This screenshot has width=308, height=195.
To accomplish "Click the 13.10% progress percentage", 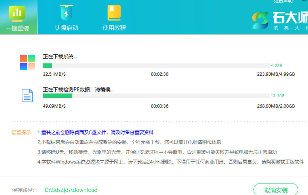I will point(277,96).
